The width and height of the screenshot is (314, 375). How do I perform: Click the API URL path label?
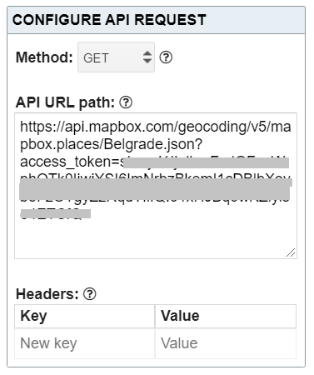(65, 102)
